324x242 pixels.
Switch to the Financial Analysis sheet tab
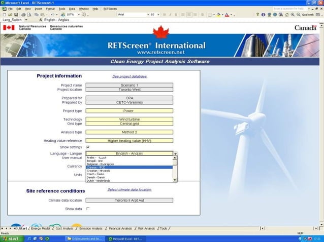pyautogui.click(x=120, y=228)
